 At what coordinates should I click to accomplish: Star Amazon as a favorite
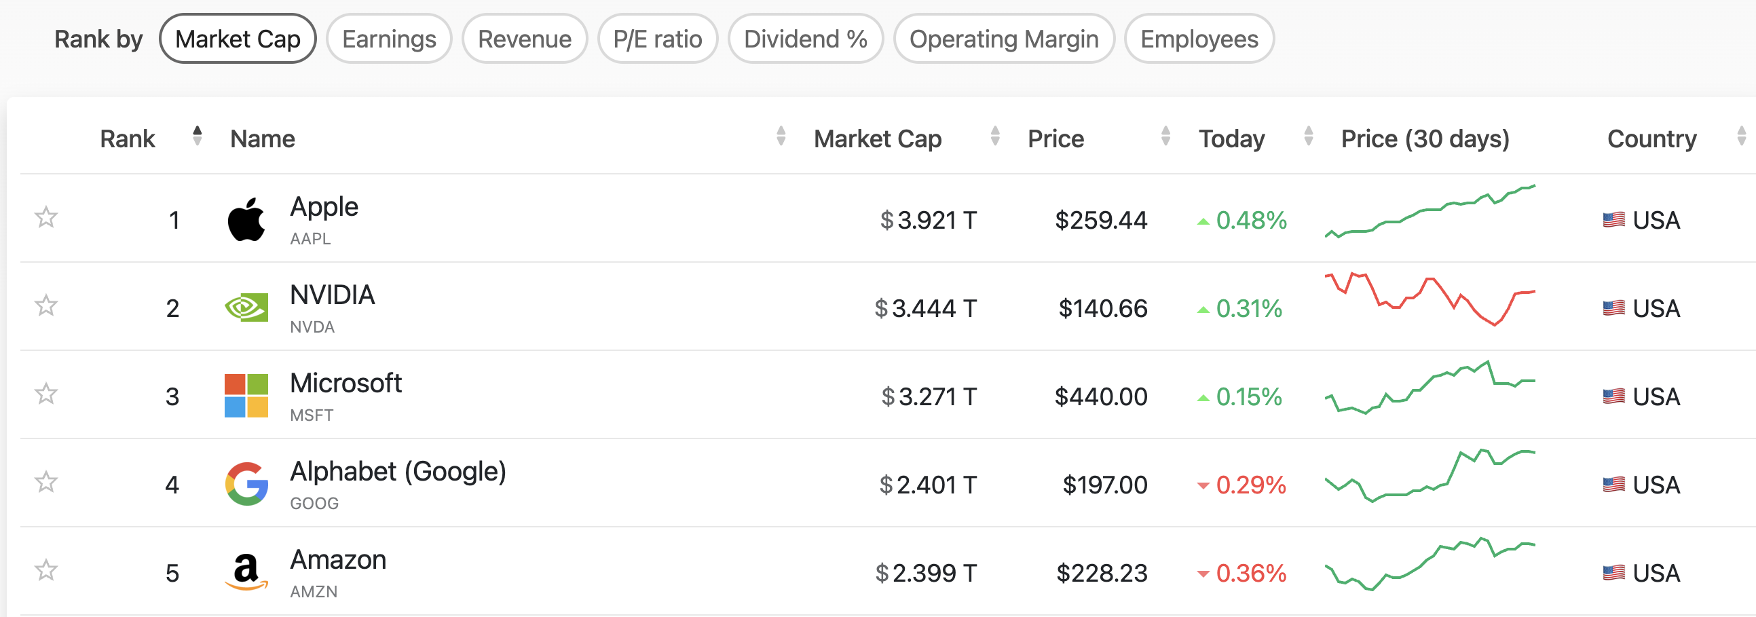click(46, 570)
